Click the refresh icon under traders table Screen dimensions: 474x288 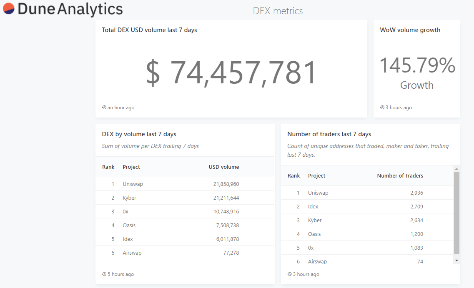point(289,274)
